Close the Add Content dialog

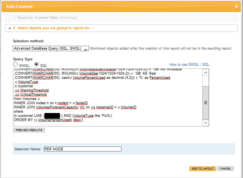(236, 7)
